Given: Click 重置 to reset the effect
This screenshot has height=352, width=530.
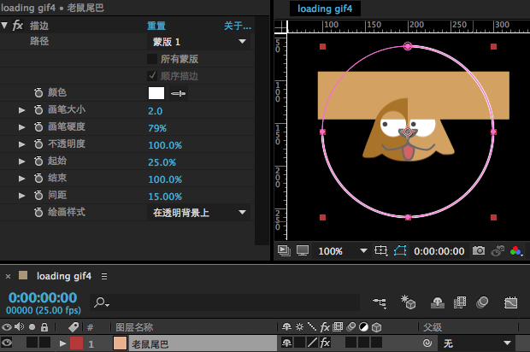Looking at the screenshot, I should 156,26.
